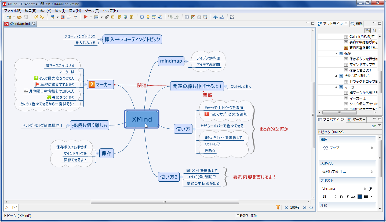Open the Image dropdown arrow
This screenshot has width=386, height=222.
coord(101,17)
